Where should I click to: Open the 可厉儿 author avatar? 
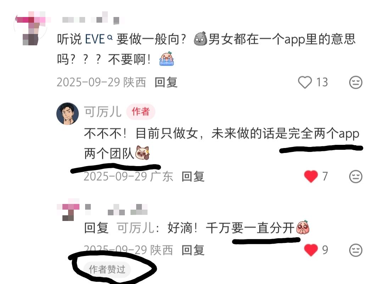(68, 113)
